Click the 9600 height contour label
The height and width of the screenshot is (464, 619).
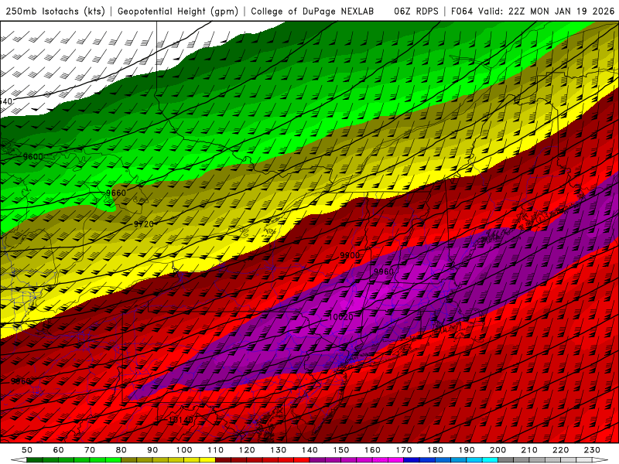coord(32,157)
